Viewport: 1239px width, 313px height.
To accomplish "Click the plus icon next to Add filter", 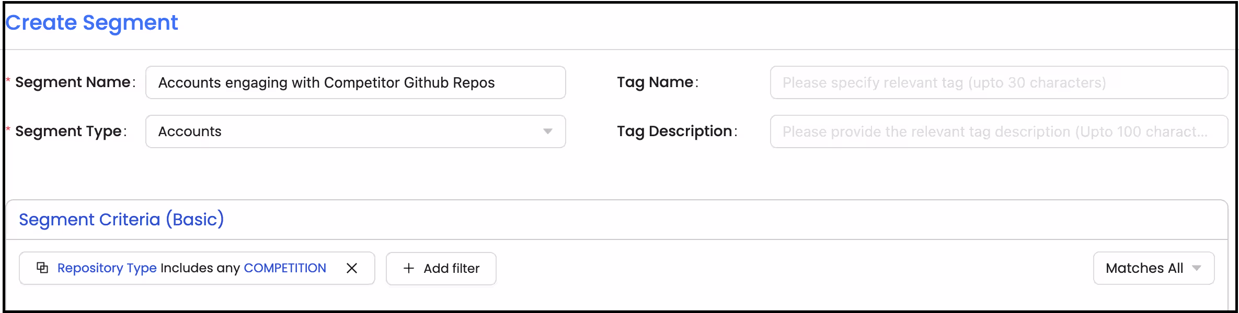I will tap(409, 268).
